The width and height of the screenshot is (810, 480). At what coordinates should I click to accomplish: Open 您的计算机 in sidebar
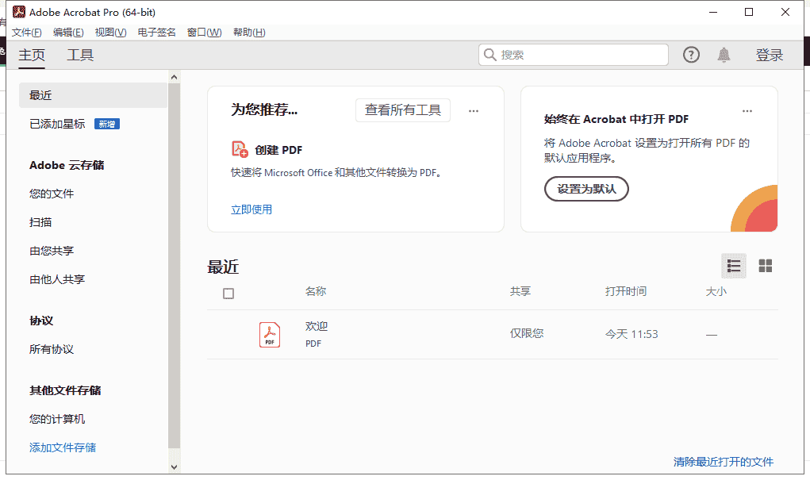tap(57, 419)
